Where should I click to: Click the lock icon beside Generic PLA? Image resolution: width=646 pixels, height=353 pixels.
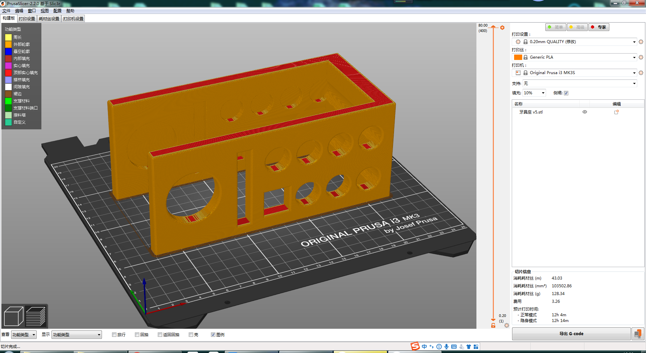click(x=525, y=57)
